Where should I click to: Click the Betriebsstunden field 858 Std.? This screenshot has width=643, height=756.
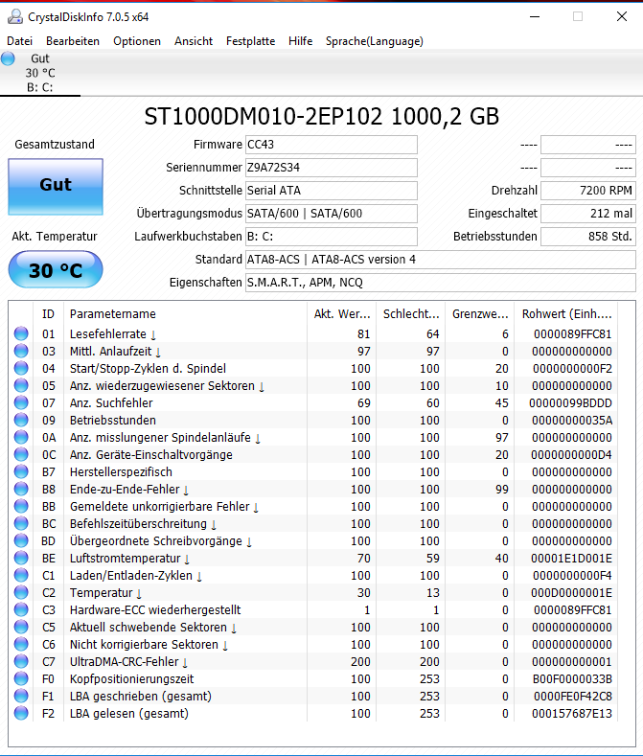click(588, 237)
